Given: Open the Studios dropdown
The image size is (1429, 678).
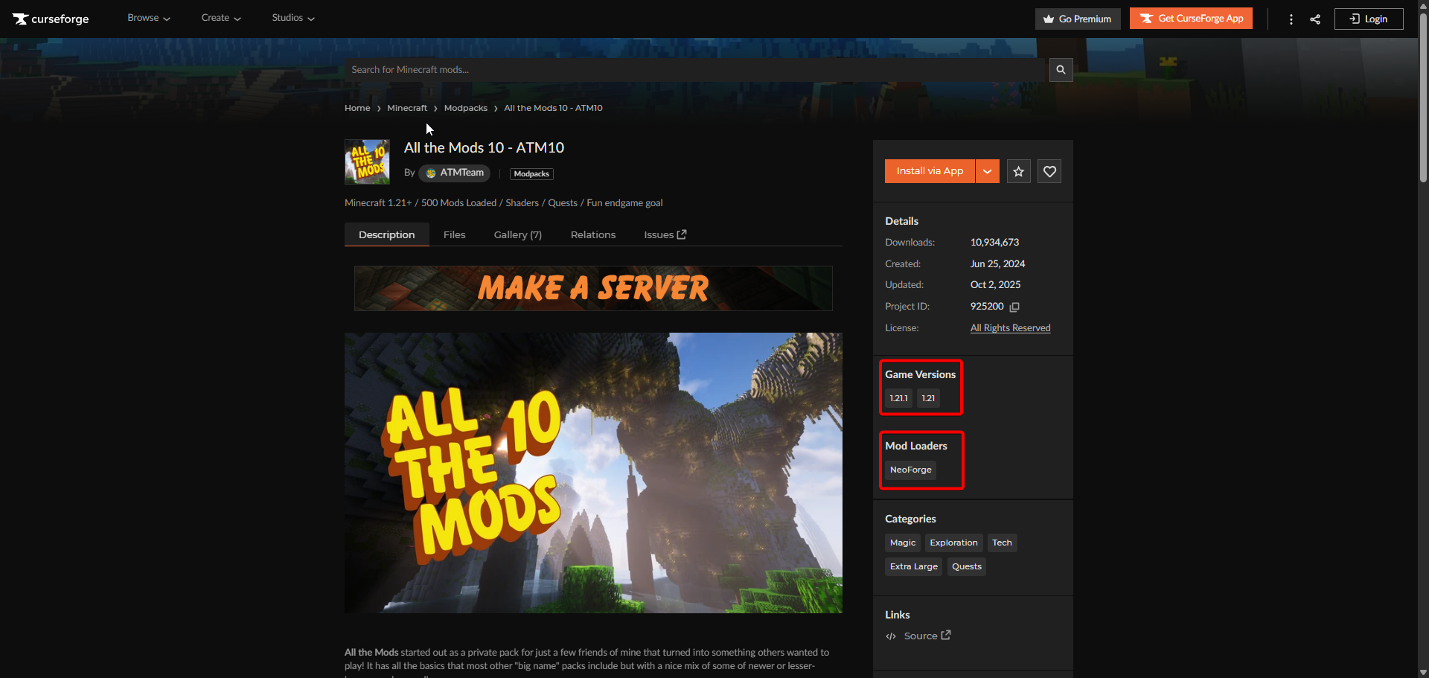Looking at the screenshot, I should pos(292,18).
